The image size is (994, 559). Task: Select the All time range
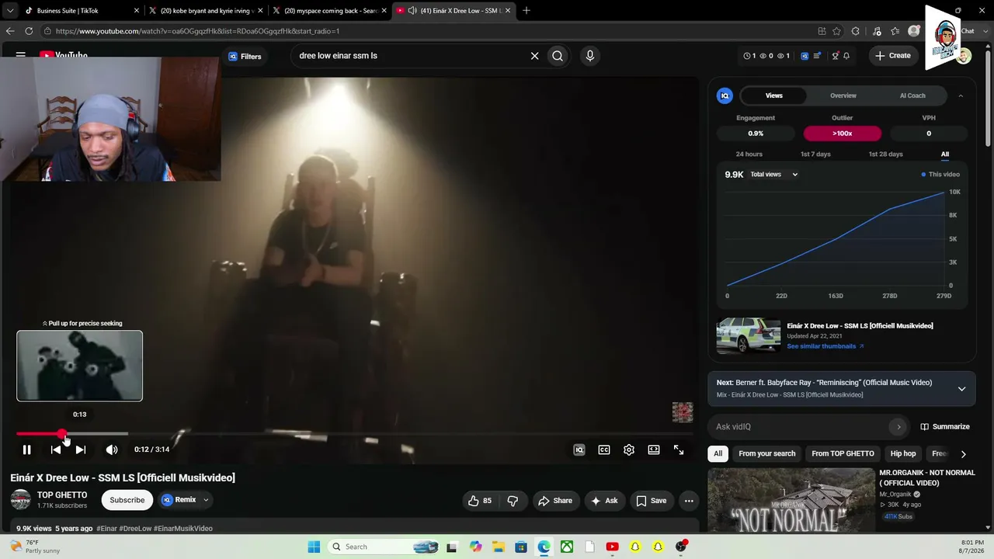click(x=945, y=154)
